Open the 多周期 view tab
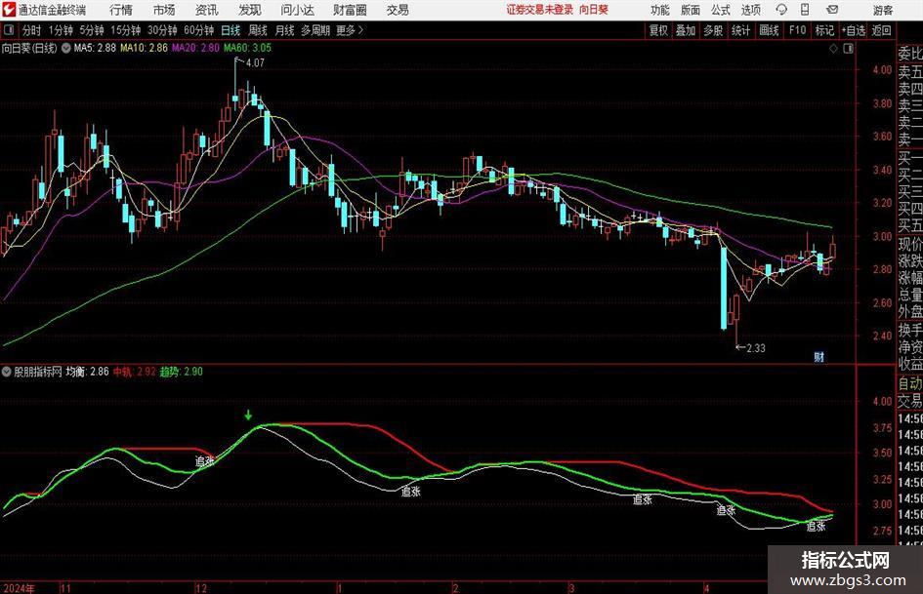The image size is (923, 594). (x=315, y=30)
